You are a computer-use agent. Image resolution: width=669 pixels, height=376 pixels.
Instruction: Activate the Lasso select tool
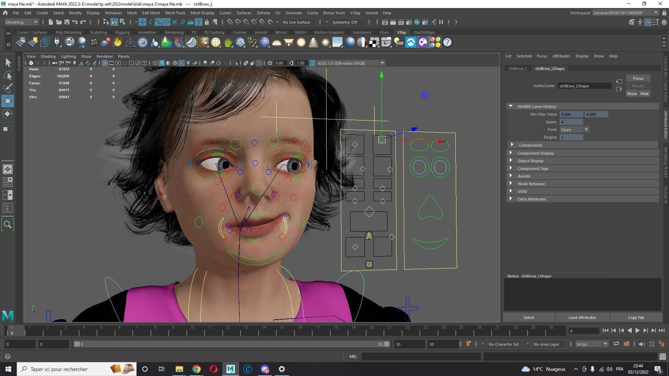[8, 75]
